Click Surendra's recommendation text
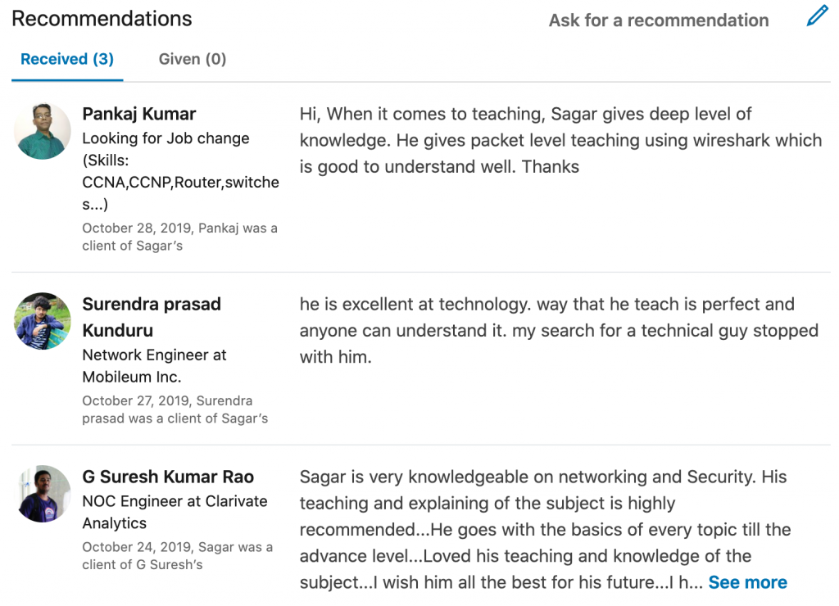 559,331
